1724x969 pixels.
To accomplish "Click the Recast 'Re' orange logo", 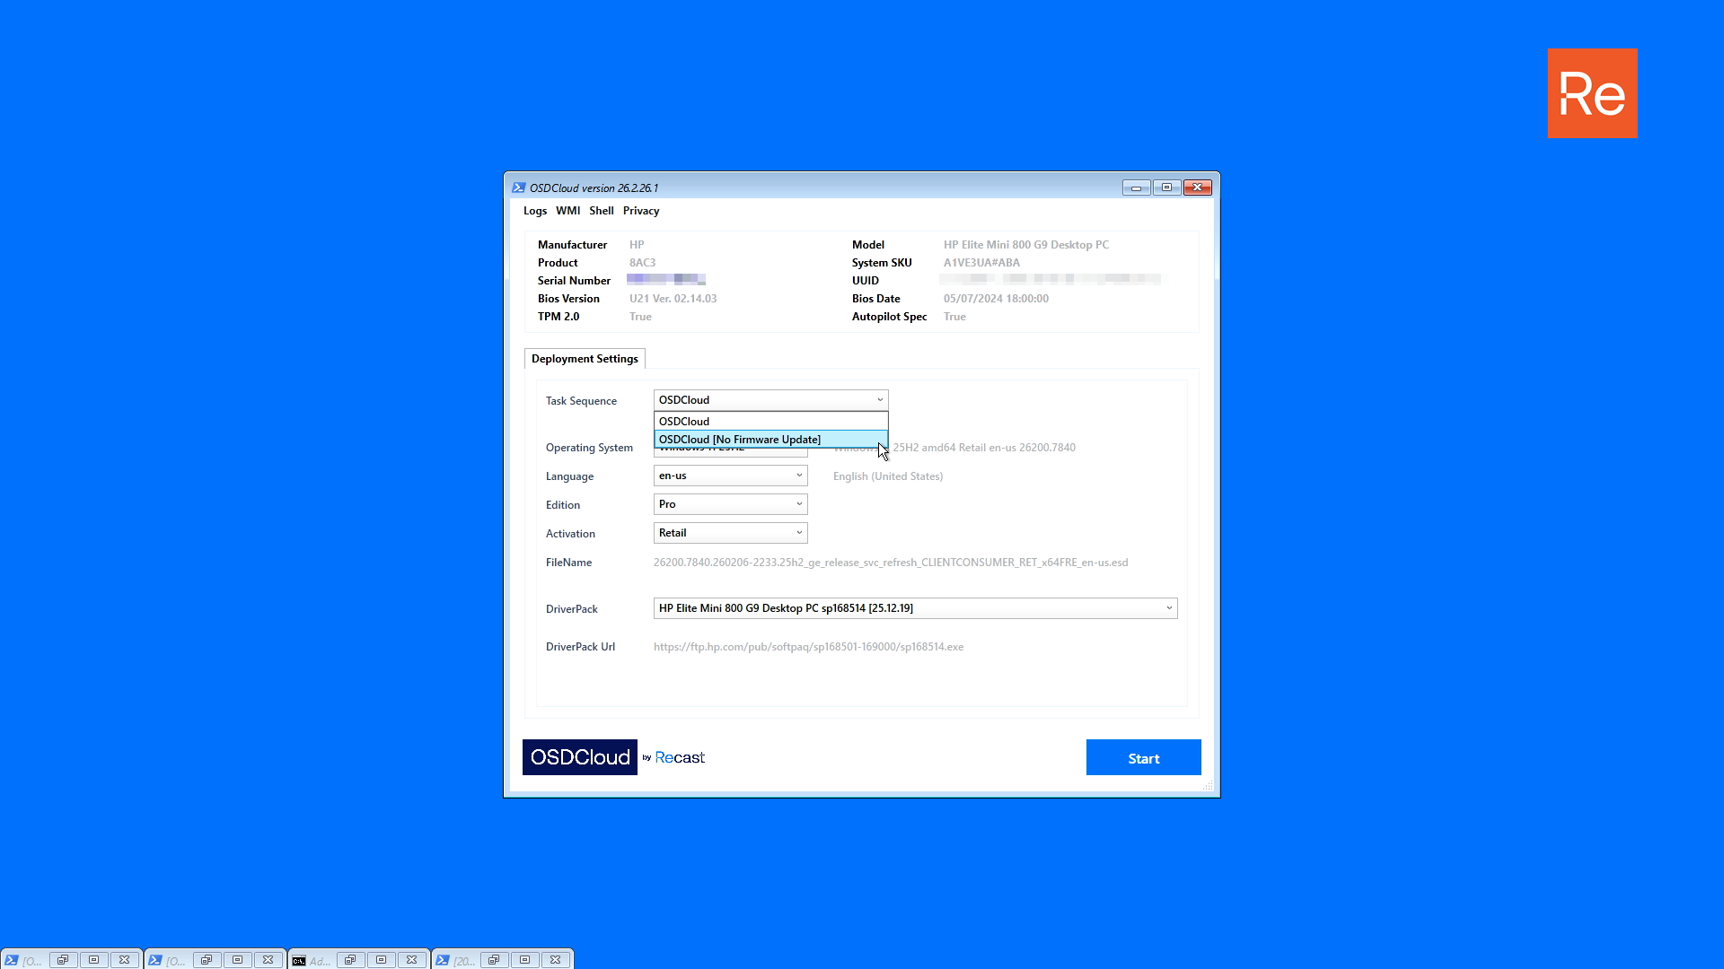I will 1592,93.
